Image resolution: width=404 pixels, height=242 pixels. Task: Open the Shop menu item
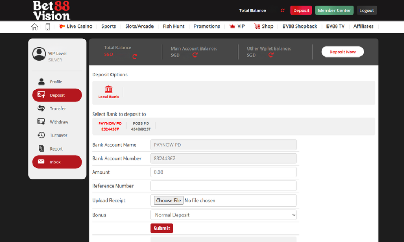(x=268, y=26)
